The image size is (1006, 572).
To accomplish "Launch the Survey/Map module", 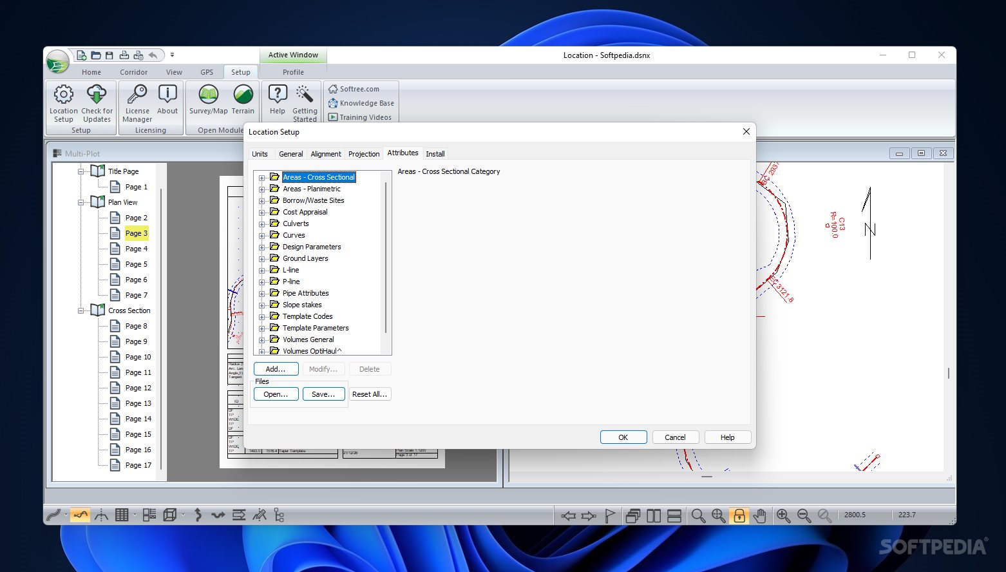I will [x=208, y=100].
